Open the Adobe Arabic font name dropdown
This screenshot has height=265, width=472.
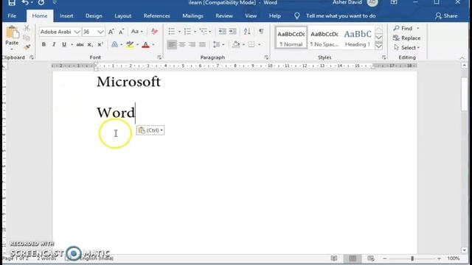[77, 32]
